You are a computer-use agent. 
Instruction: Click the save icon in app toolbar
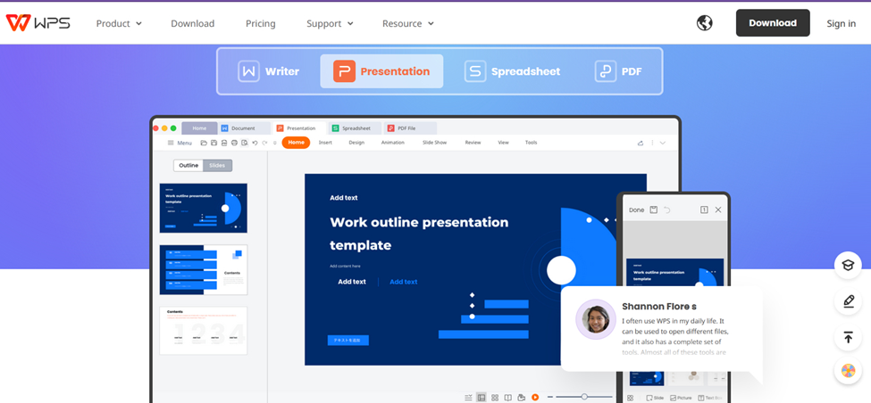[214, 143]
